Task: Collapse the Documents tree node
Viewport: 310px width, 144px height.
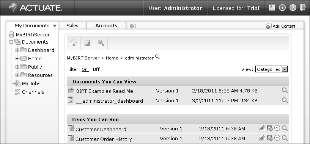Action: [x=11, y=42]
